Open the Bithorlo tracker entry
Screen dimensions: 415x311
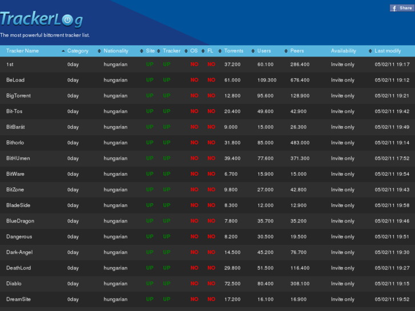15,143
